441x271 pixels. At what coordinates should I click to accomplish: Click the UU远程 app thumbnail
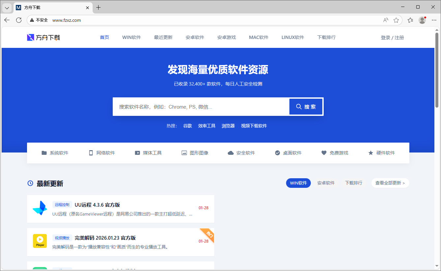(40, 209)
